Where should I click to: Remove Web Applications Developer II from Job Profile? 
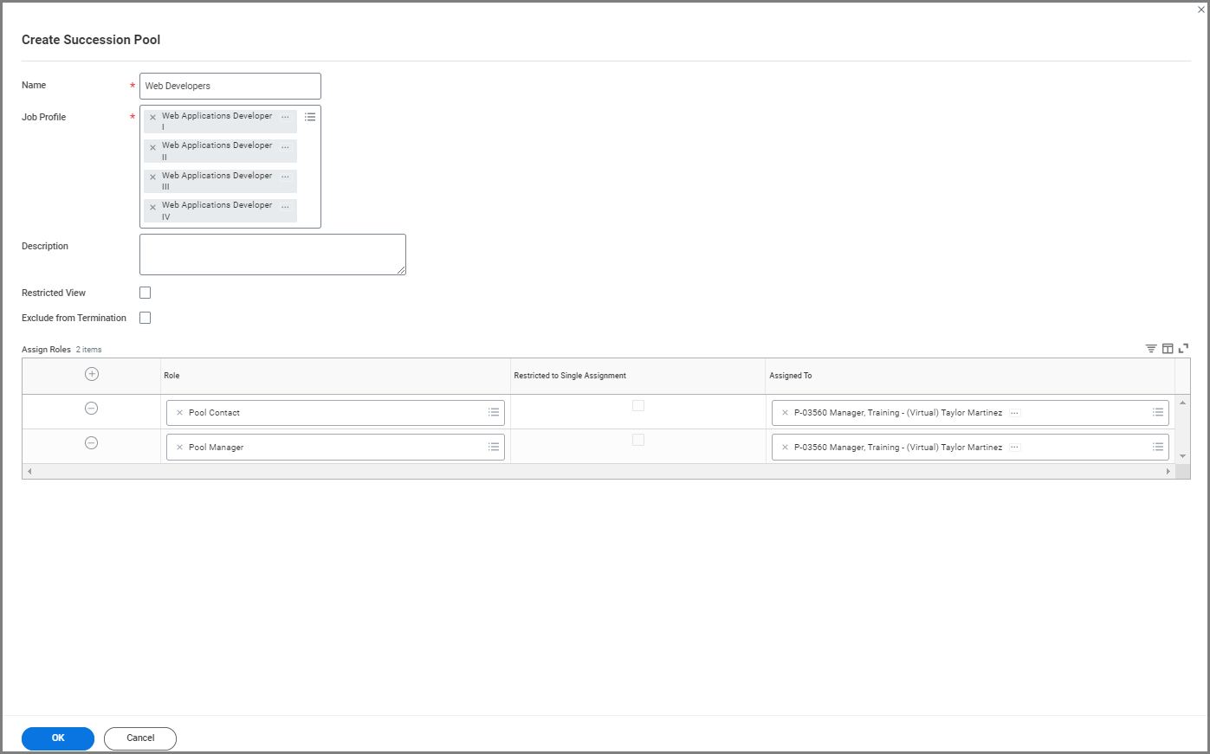(153, 148)
